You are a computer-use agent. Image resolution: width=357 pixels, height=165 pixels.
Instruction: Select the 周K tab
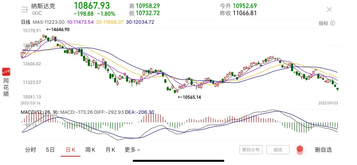coord(90,150)
